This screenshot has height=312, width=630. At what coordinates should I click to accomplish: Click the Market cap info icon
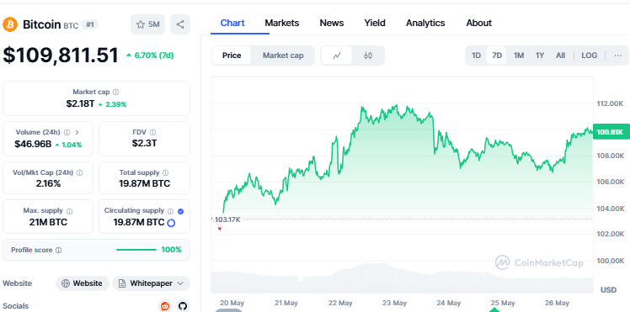tap(115, 92)
